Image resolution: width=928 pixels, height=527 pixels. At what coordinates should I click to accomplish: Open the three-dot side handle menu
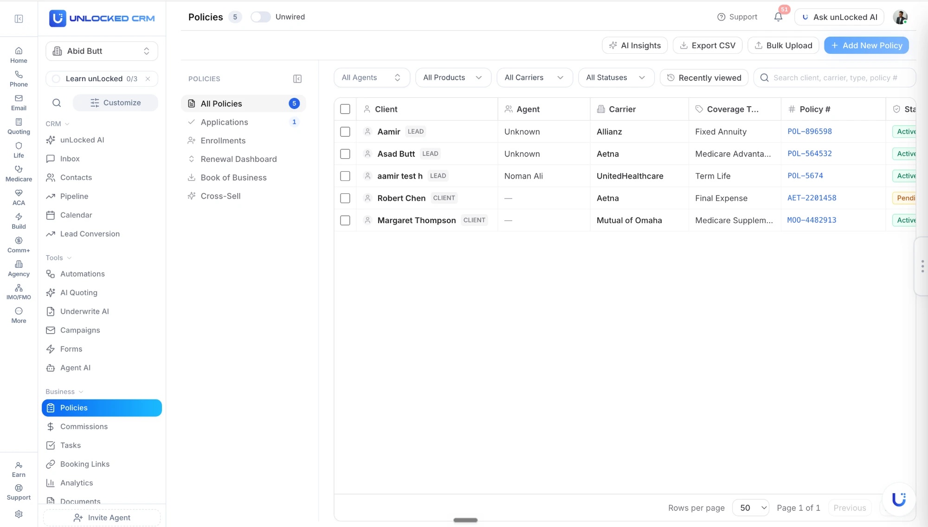922,266
